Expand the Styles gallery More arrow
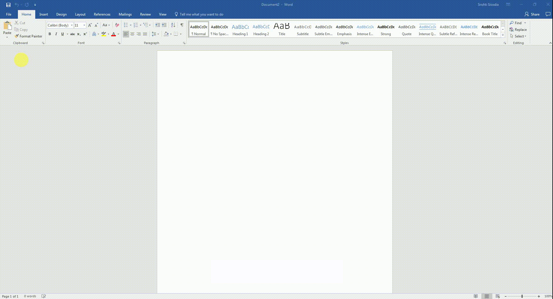Viewport: 553px width, 299px height. coord(503,35)
